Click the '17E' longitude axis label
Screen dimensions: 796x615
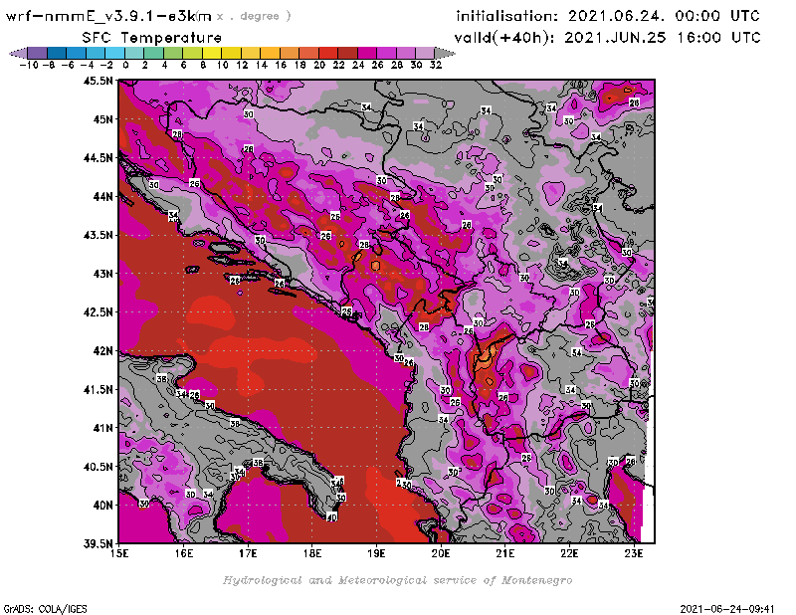click(x=248, y=553)
